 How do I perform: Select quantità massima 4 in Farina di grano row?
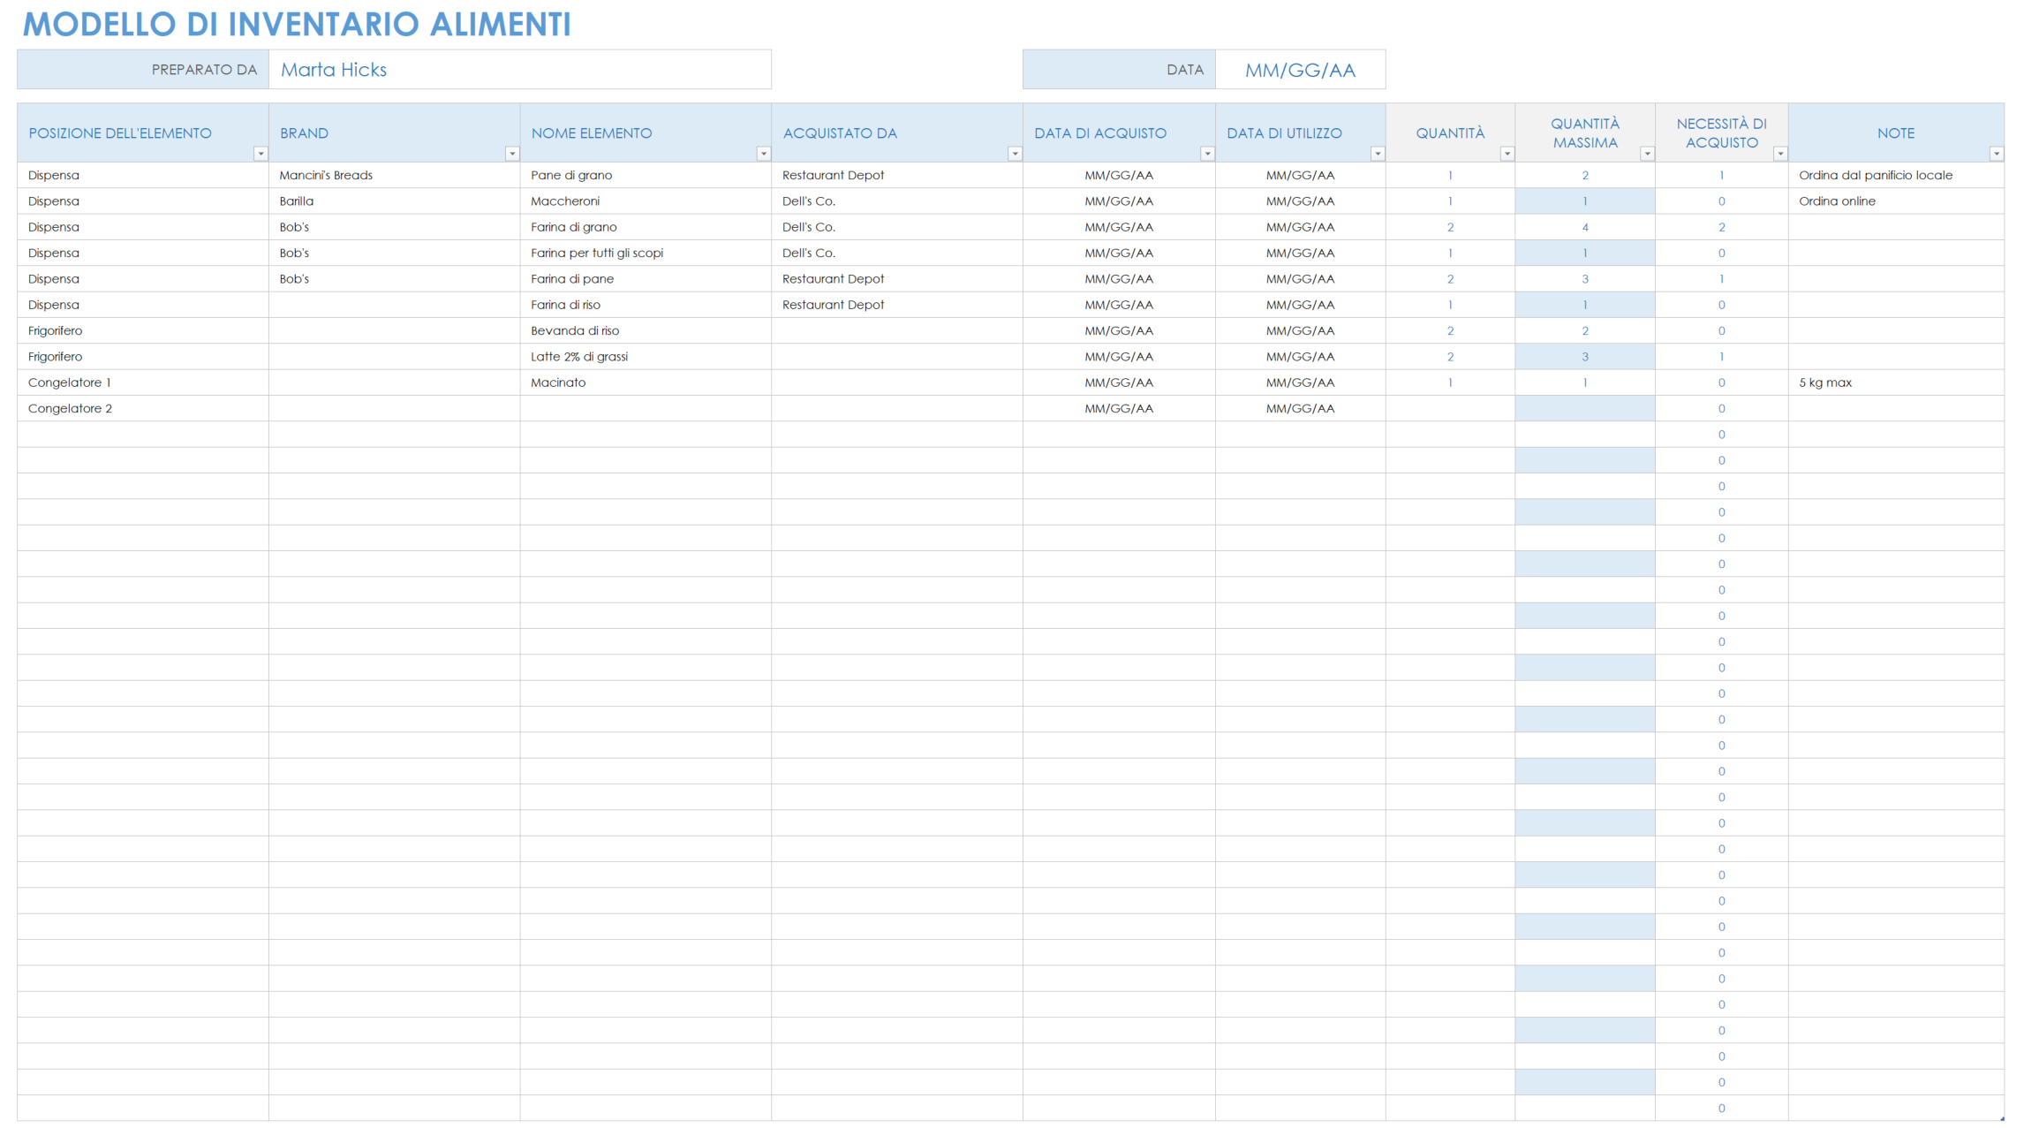click(1585, 227)
